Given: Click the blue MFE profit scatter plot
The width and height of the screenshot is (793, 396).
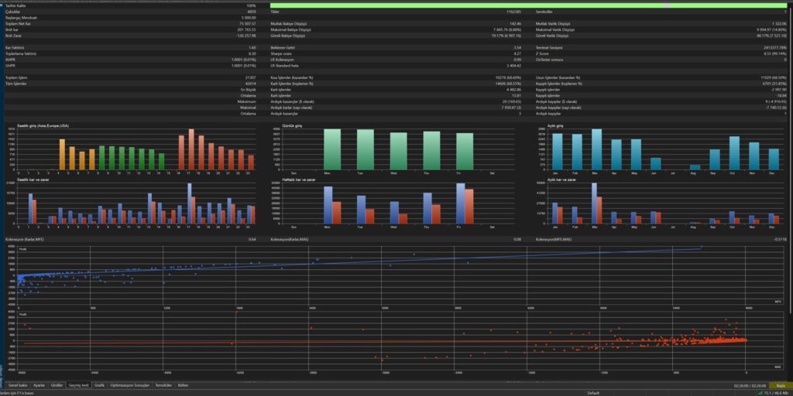Looking at the screenshot, I should 400,276.
